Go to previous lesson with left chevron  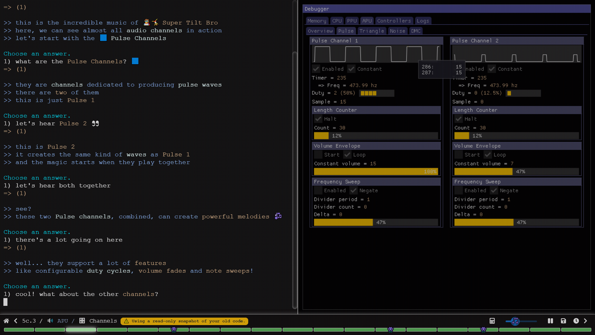click(16, 321)
